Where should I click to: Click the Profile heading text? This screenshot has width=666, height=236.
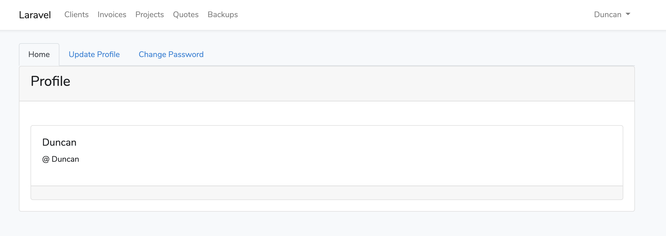[51, 81]
